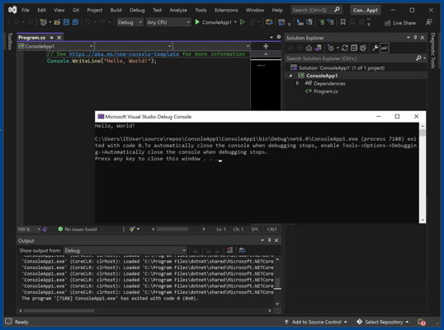The height and width of the screenshot is (330, 444).
Task: Open the Output window options dropdown
Action: (x=262, y=240)
